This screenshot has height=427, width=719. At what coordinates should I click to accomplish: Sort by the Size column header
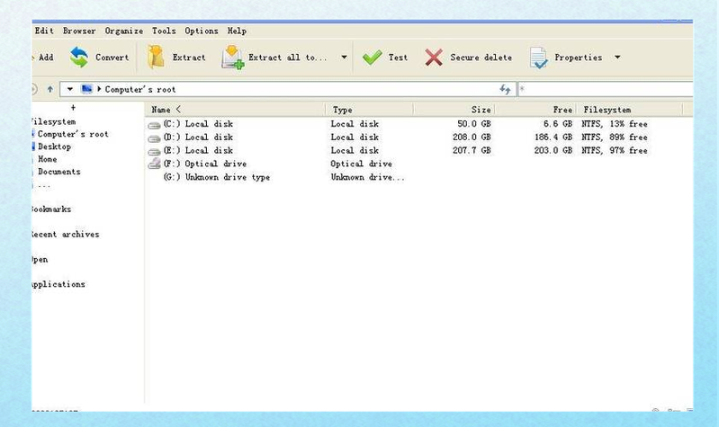tap(454, 110)
